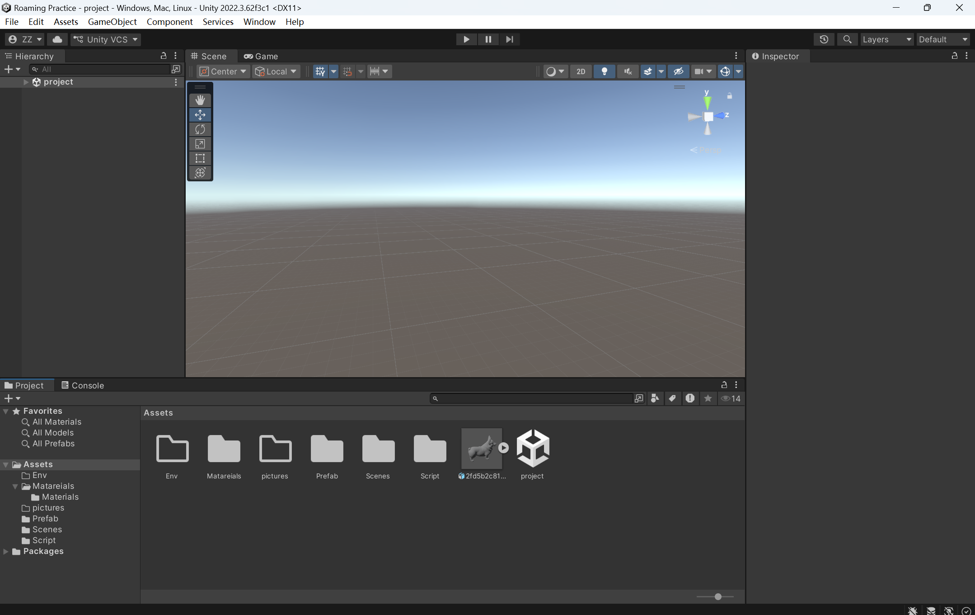Click the Project search input field
This screenshot has height=615, width=975.
[531, 398]
